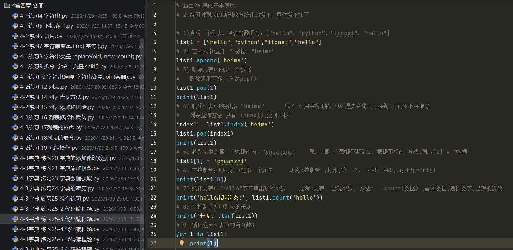
Task: Click print(list1) on line 16
Action: click(196, 143)
